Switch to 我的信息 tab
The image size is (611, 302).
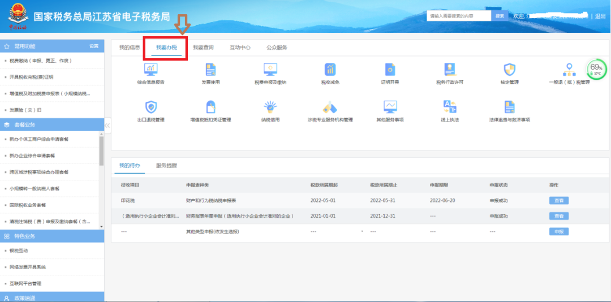point(130,48)
